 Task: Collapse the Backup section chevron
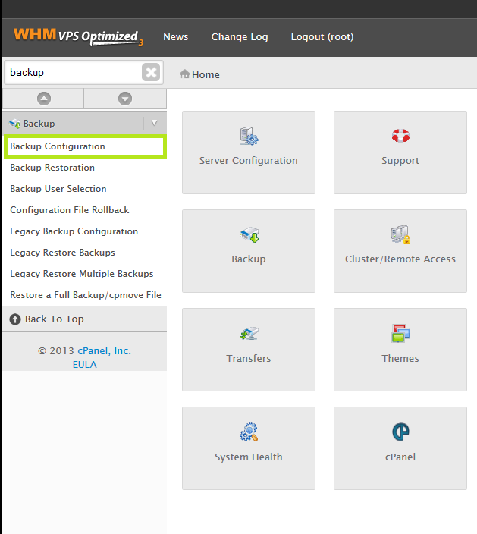154,123
